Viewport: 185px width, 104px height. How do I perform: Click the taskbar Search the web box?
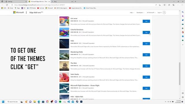pos(13,102)
